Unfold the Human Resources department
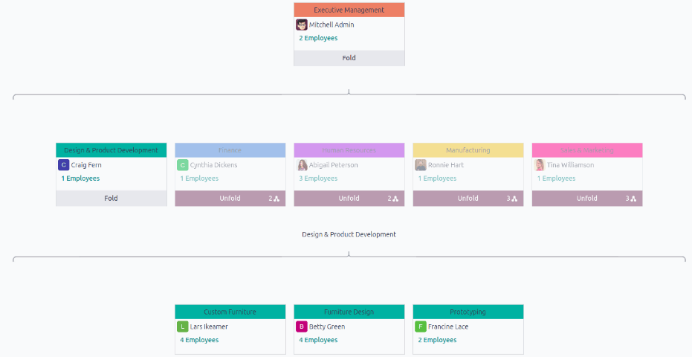Viewport: 692px width, 357px height. click(x=349, y=199)
